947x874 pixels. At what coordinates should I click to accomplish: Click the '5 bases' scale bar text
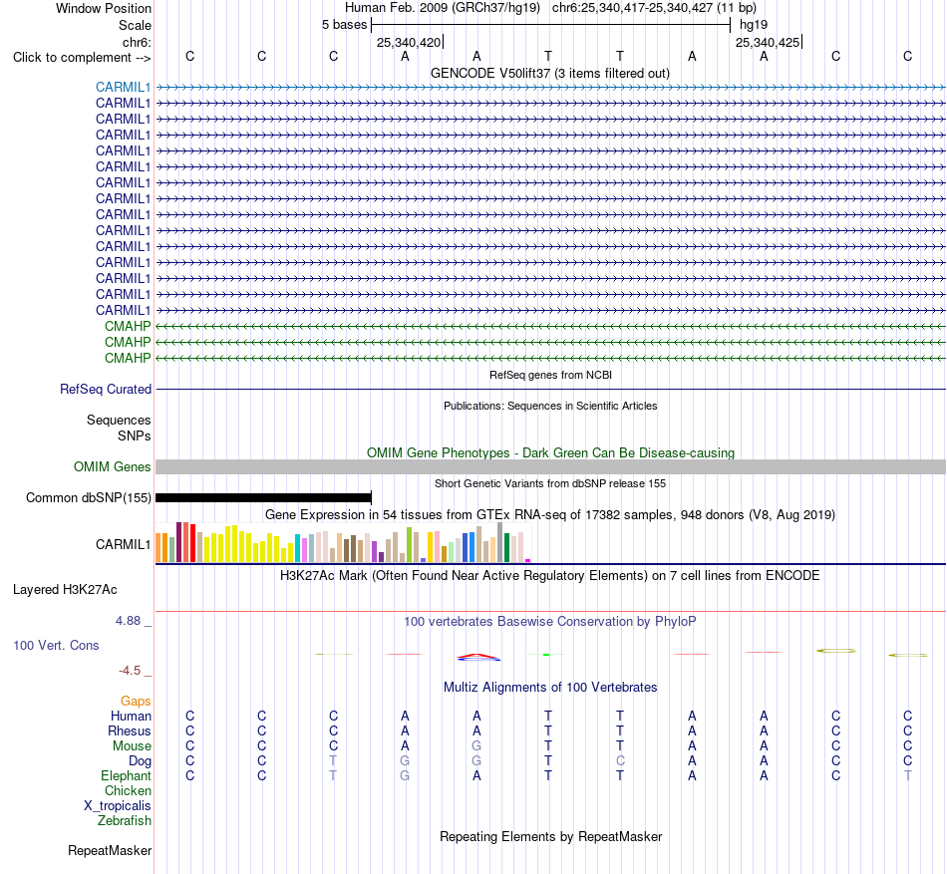point(344,25)
